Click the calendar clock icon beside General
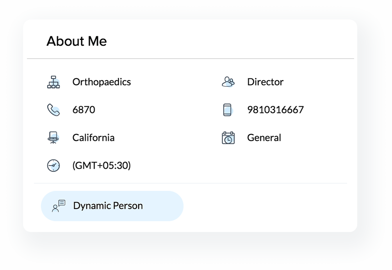 [x=228, y=138]
